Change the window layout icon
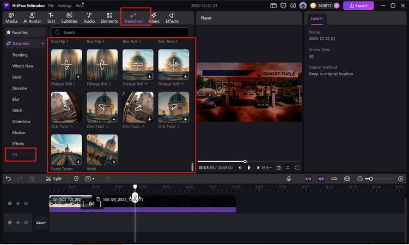The height and width of the screenshot is (245, 409). pyautogui.click(x=273, y=5)
